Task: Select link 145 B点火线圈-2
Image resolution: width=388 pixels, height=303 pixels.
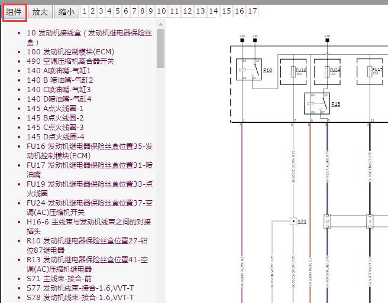Action: click(x=55, y=118)
